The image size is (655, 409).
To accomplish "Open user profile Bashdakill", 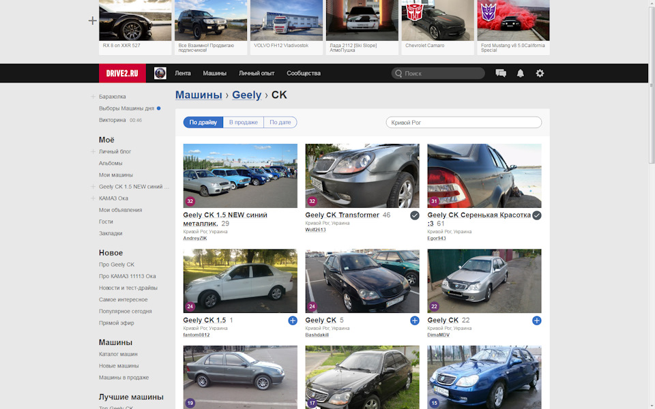I will point(317,335).
